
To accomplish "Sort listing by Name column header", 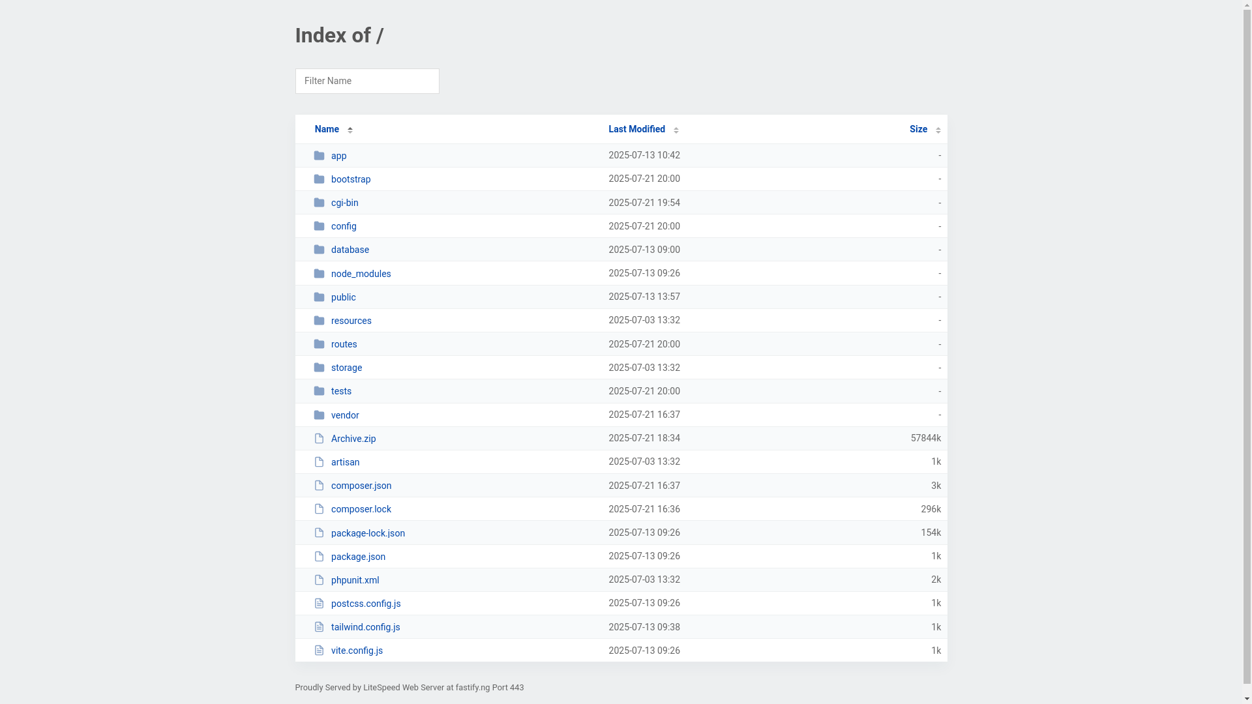I will pyautogui.click(x=327, y=129).
